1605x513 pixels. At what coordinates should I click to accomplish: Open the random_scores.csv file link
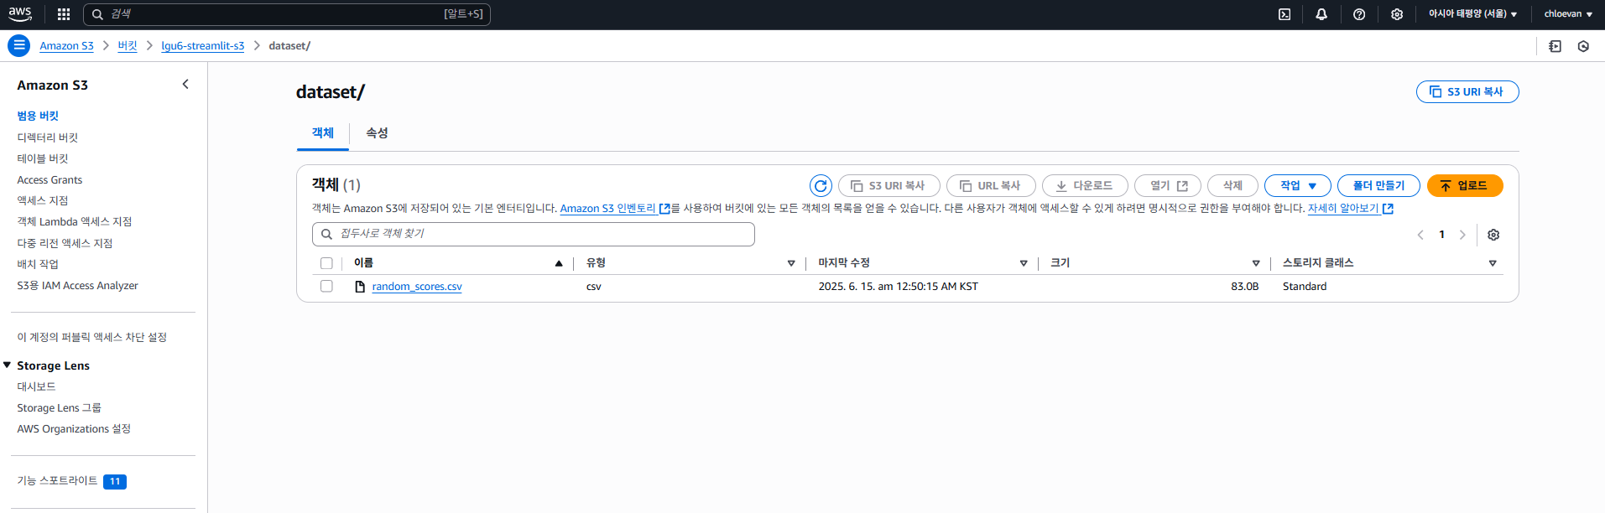coord(417,287)
